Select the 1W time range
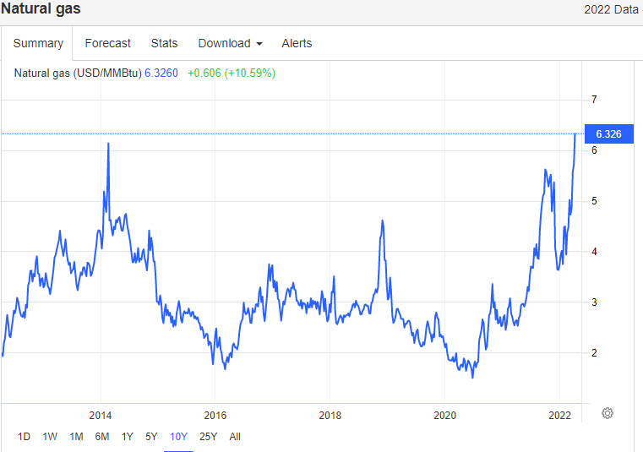 [50, 437]
